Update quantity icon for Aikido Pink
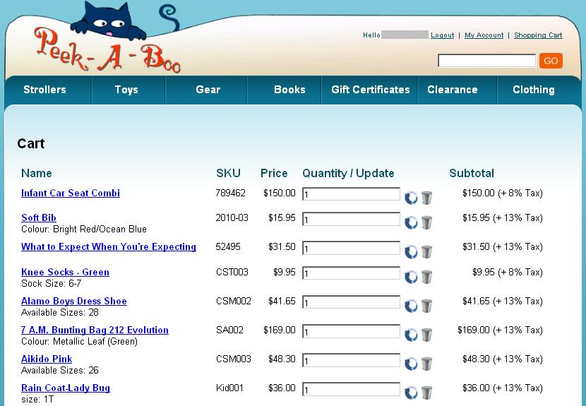 pos(411,364)
